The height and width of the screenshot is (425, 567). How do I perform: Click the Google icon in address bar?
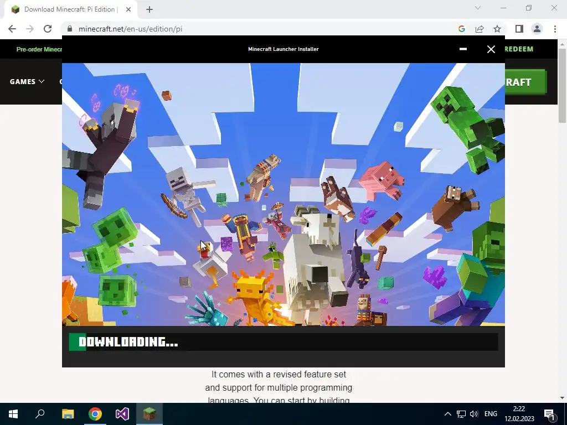[x=461, y=29]
